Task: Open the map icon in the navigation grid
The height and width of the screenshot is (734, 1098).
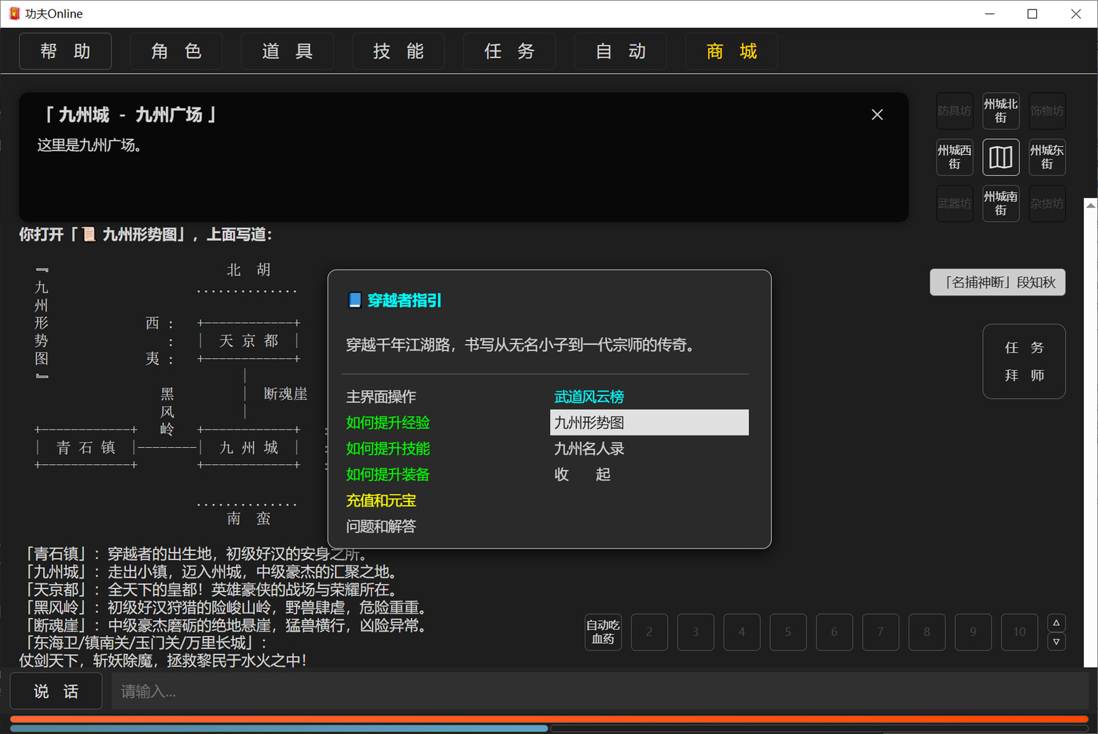Action: pos(1000,156)
